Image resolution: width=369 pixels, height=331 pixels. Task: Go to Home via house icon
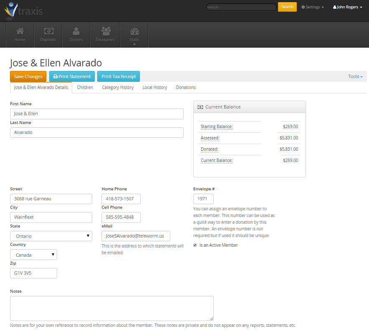point(20,31)
